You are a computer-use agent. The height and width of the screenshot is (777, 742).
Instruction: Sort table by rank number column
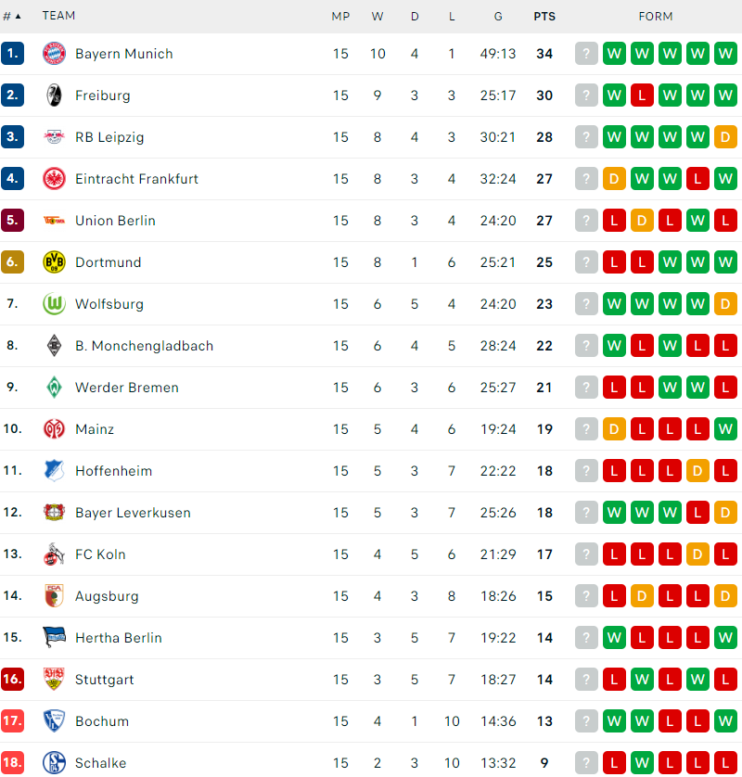pos(12,17)
